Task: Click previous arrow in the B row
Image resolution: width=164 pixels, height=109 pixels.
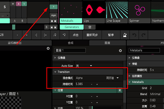Action: click(52, 27)
